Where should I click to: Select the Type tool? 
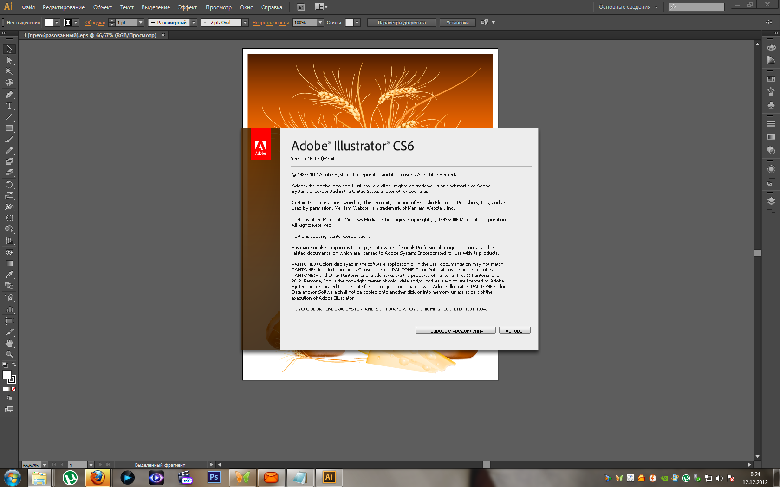[x=9, y=106]
